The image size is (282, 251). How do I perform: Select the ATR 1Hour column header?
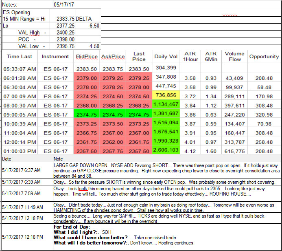[190, 57]
